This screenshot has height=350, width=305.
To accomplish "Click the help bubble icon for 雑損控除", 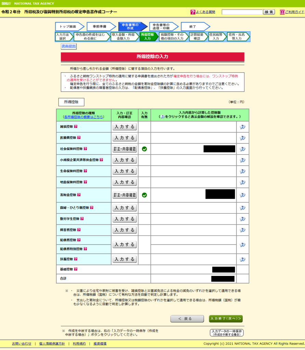I will pyautogui.click(x=242, y=127).
